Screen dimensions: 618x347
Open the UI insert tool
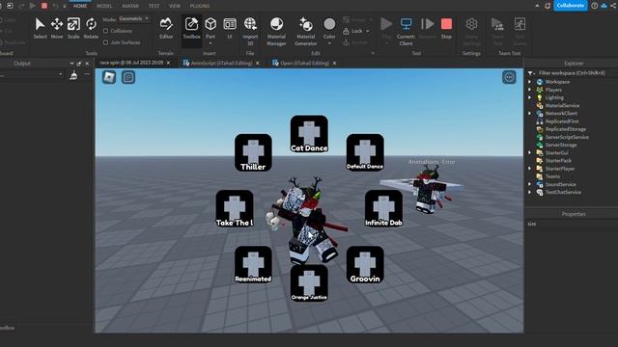pos(230,28)
